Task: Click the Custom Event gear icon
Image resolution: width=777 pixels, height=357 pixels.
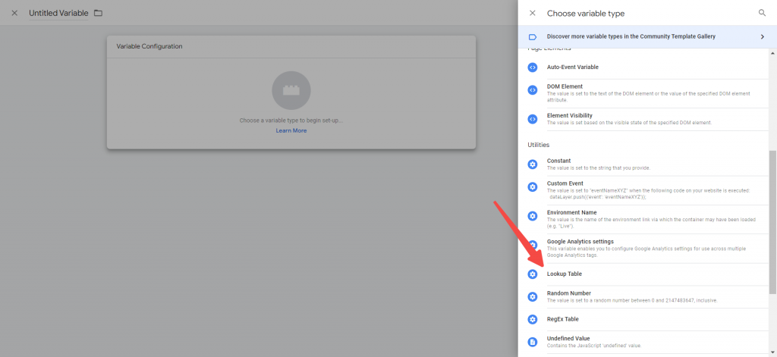Action: (532, 186)
